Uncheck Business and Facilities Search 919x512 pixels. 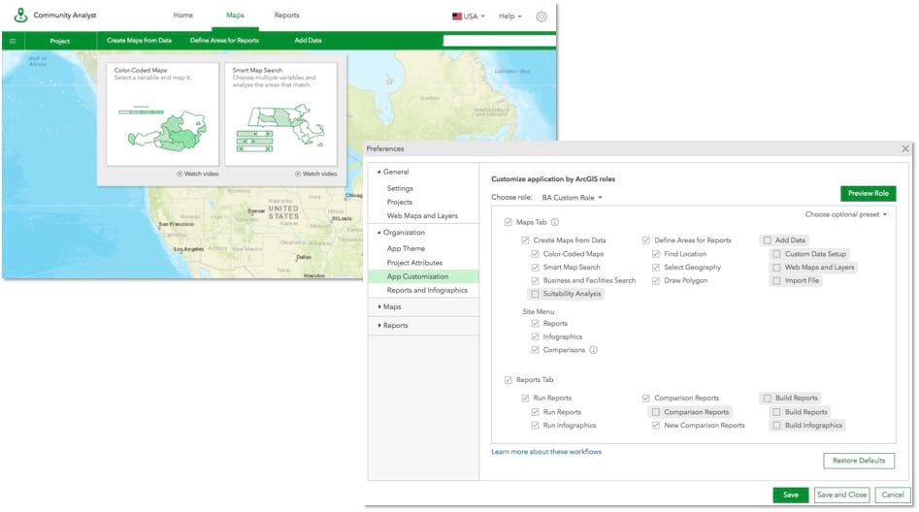click(x=535, y=280)
